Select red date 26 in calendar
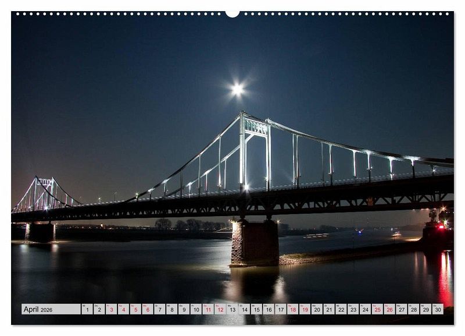Image resolution: width=465 pixels, height=336 pixels. pos(389,309)
